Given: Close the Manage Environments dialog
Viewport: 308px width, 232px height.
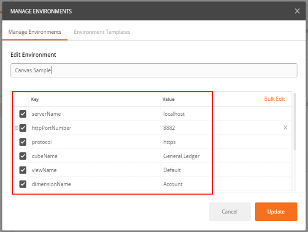Looking at the screenshot, I should click(x=297, y=11).
